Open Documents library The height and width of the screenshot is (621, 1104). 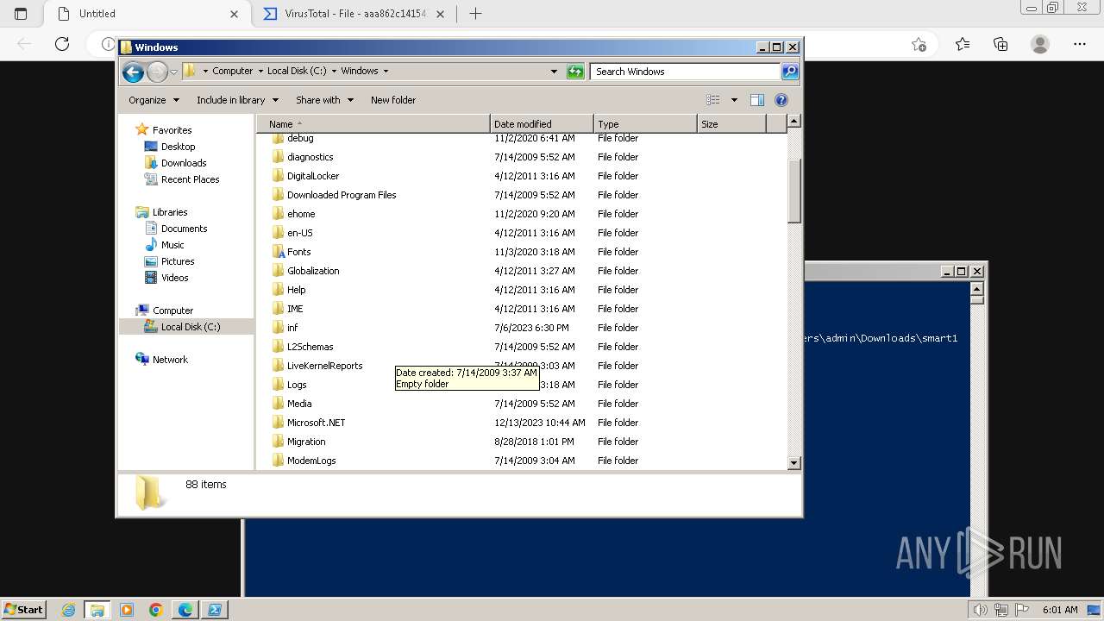(184, 229)
